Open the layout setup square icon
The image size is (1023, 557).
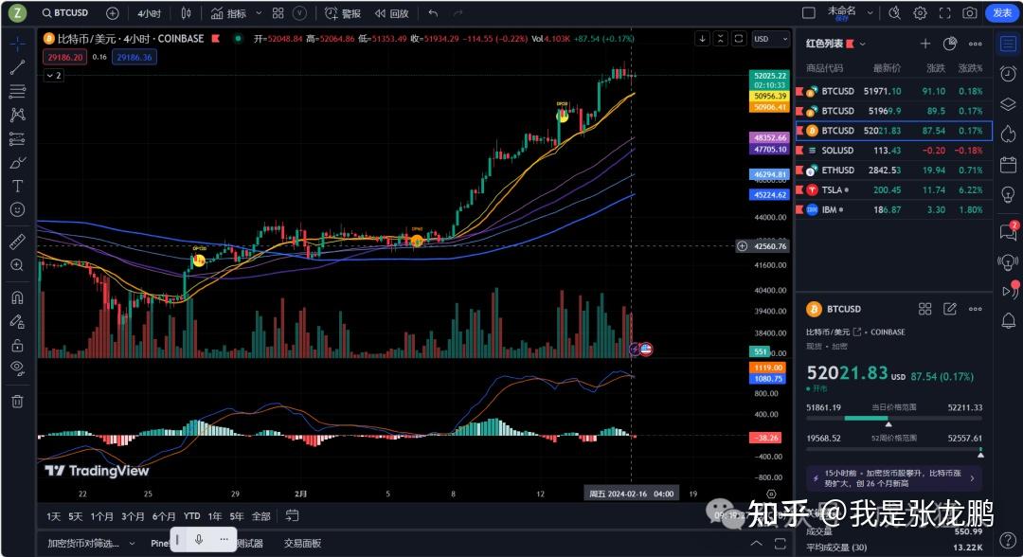click(809, 13)
